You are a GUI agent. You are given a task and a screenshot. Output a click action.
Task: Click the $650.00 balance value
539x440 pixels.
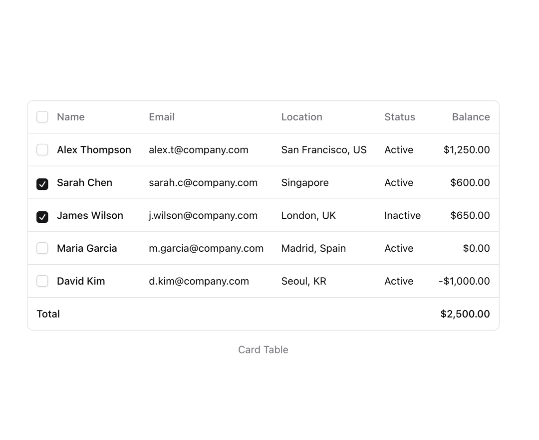pyautogui.click(x=470, y=216)
